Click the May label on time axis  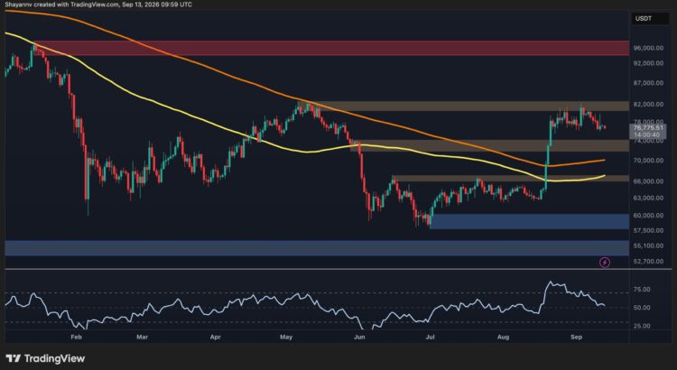(x=286, y=337)
